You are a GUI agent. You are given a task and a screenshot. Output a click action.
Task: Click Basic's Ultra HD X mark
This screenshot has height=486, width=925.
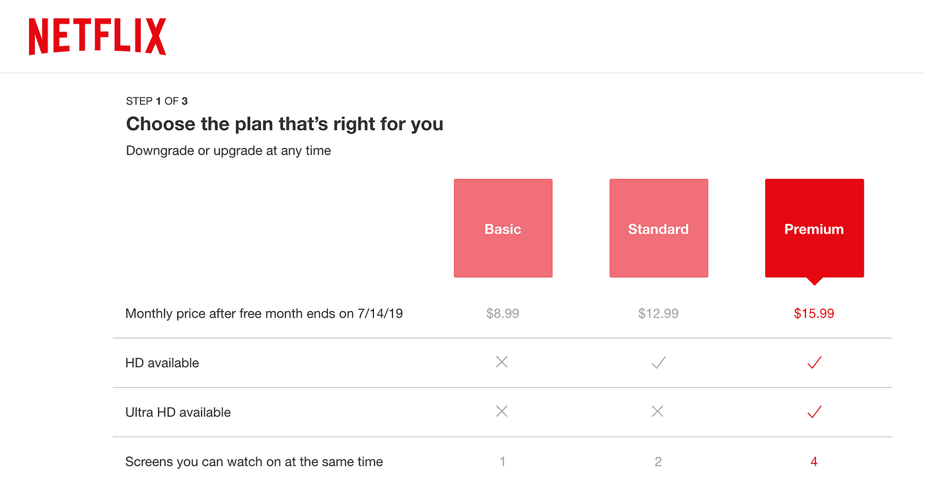pyautogui.click(x=502, y=411)
